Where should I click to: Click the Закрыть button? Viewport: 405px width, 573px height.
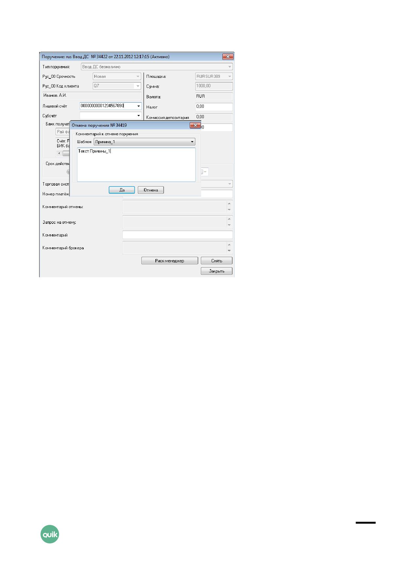[217, 271]
